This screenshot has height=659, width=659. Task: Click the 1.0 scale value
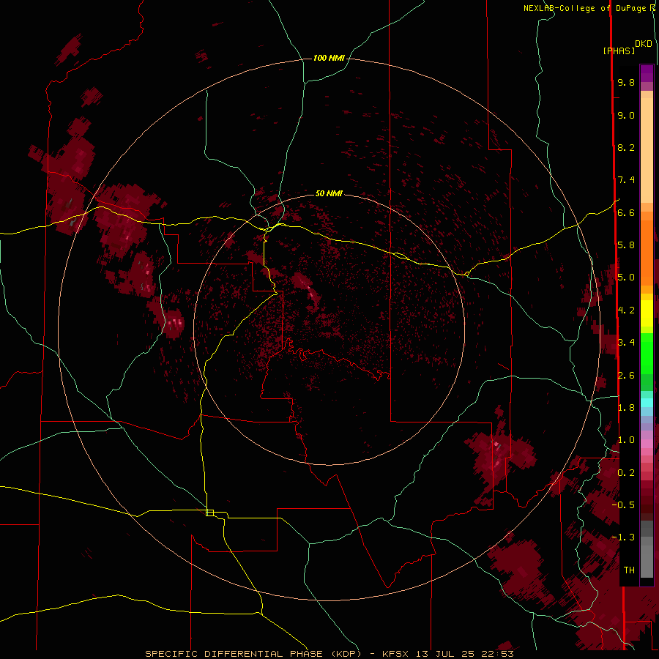coord(626,440)
